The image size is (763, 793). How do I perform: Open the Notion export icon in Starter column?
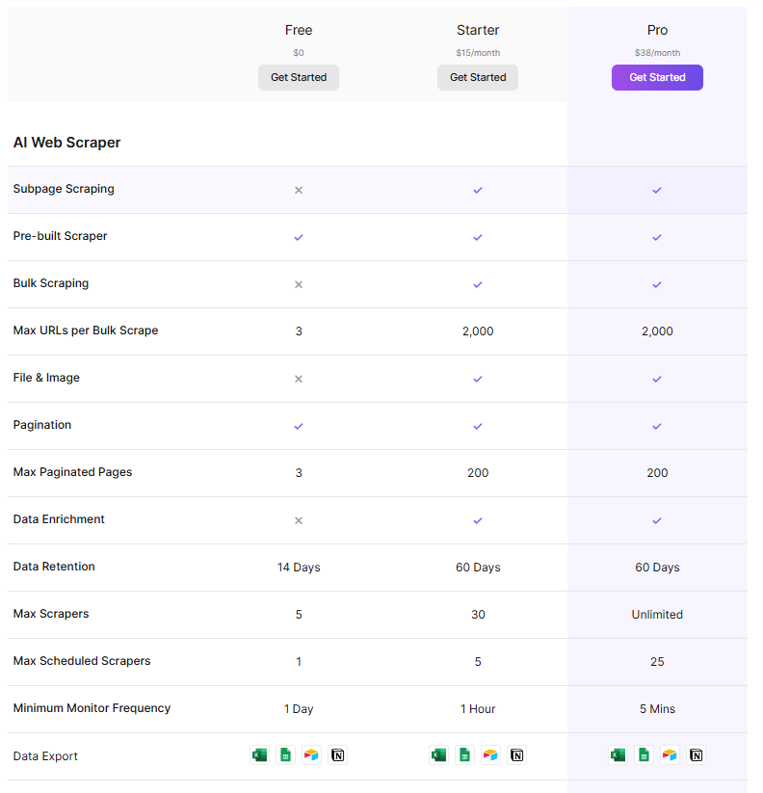(x=516, y=755)
